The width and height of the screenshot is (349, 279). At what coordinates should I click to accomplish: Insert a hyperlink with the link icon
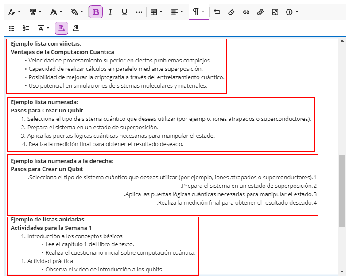pyautogui.click(x=246, y=12)
